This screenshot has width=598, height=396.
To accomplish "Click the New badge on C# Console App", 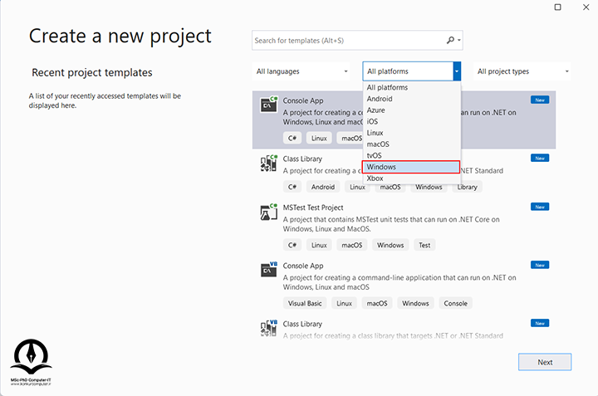I will tap(540, 100).
